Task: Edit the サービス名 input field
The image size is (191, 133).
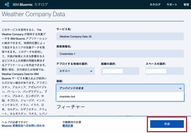Action: pos(120,36)
